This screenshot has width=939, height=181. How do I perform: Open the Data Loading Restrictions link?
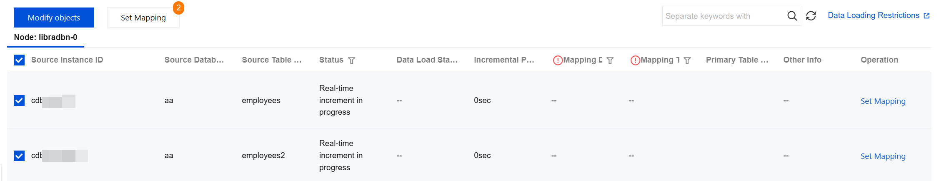(x=873, y=15)
